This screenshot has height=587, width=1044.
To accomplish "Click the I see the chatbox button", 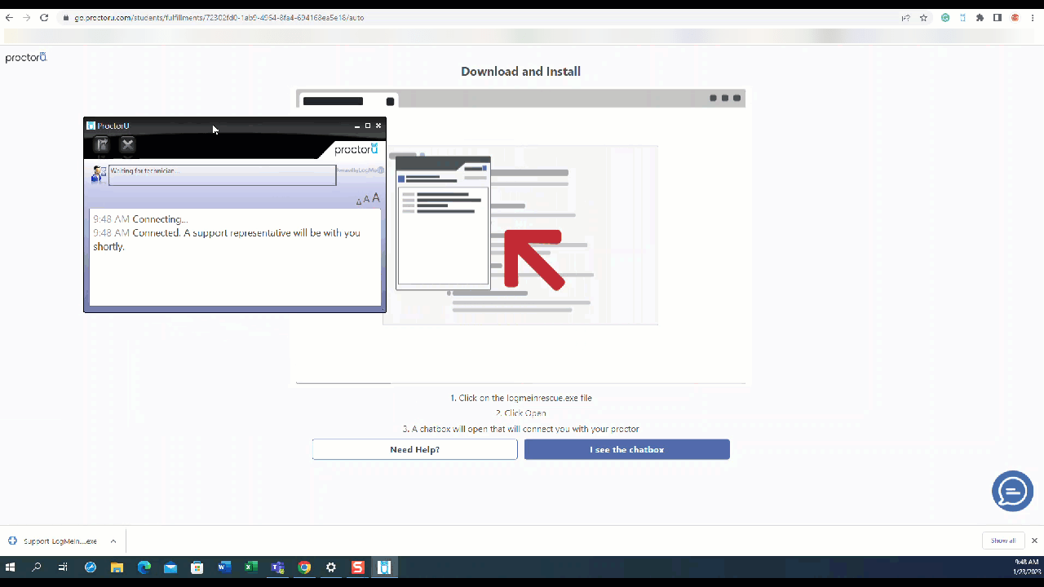I will pos(626,449).
